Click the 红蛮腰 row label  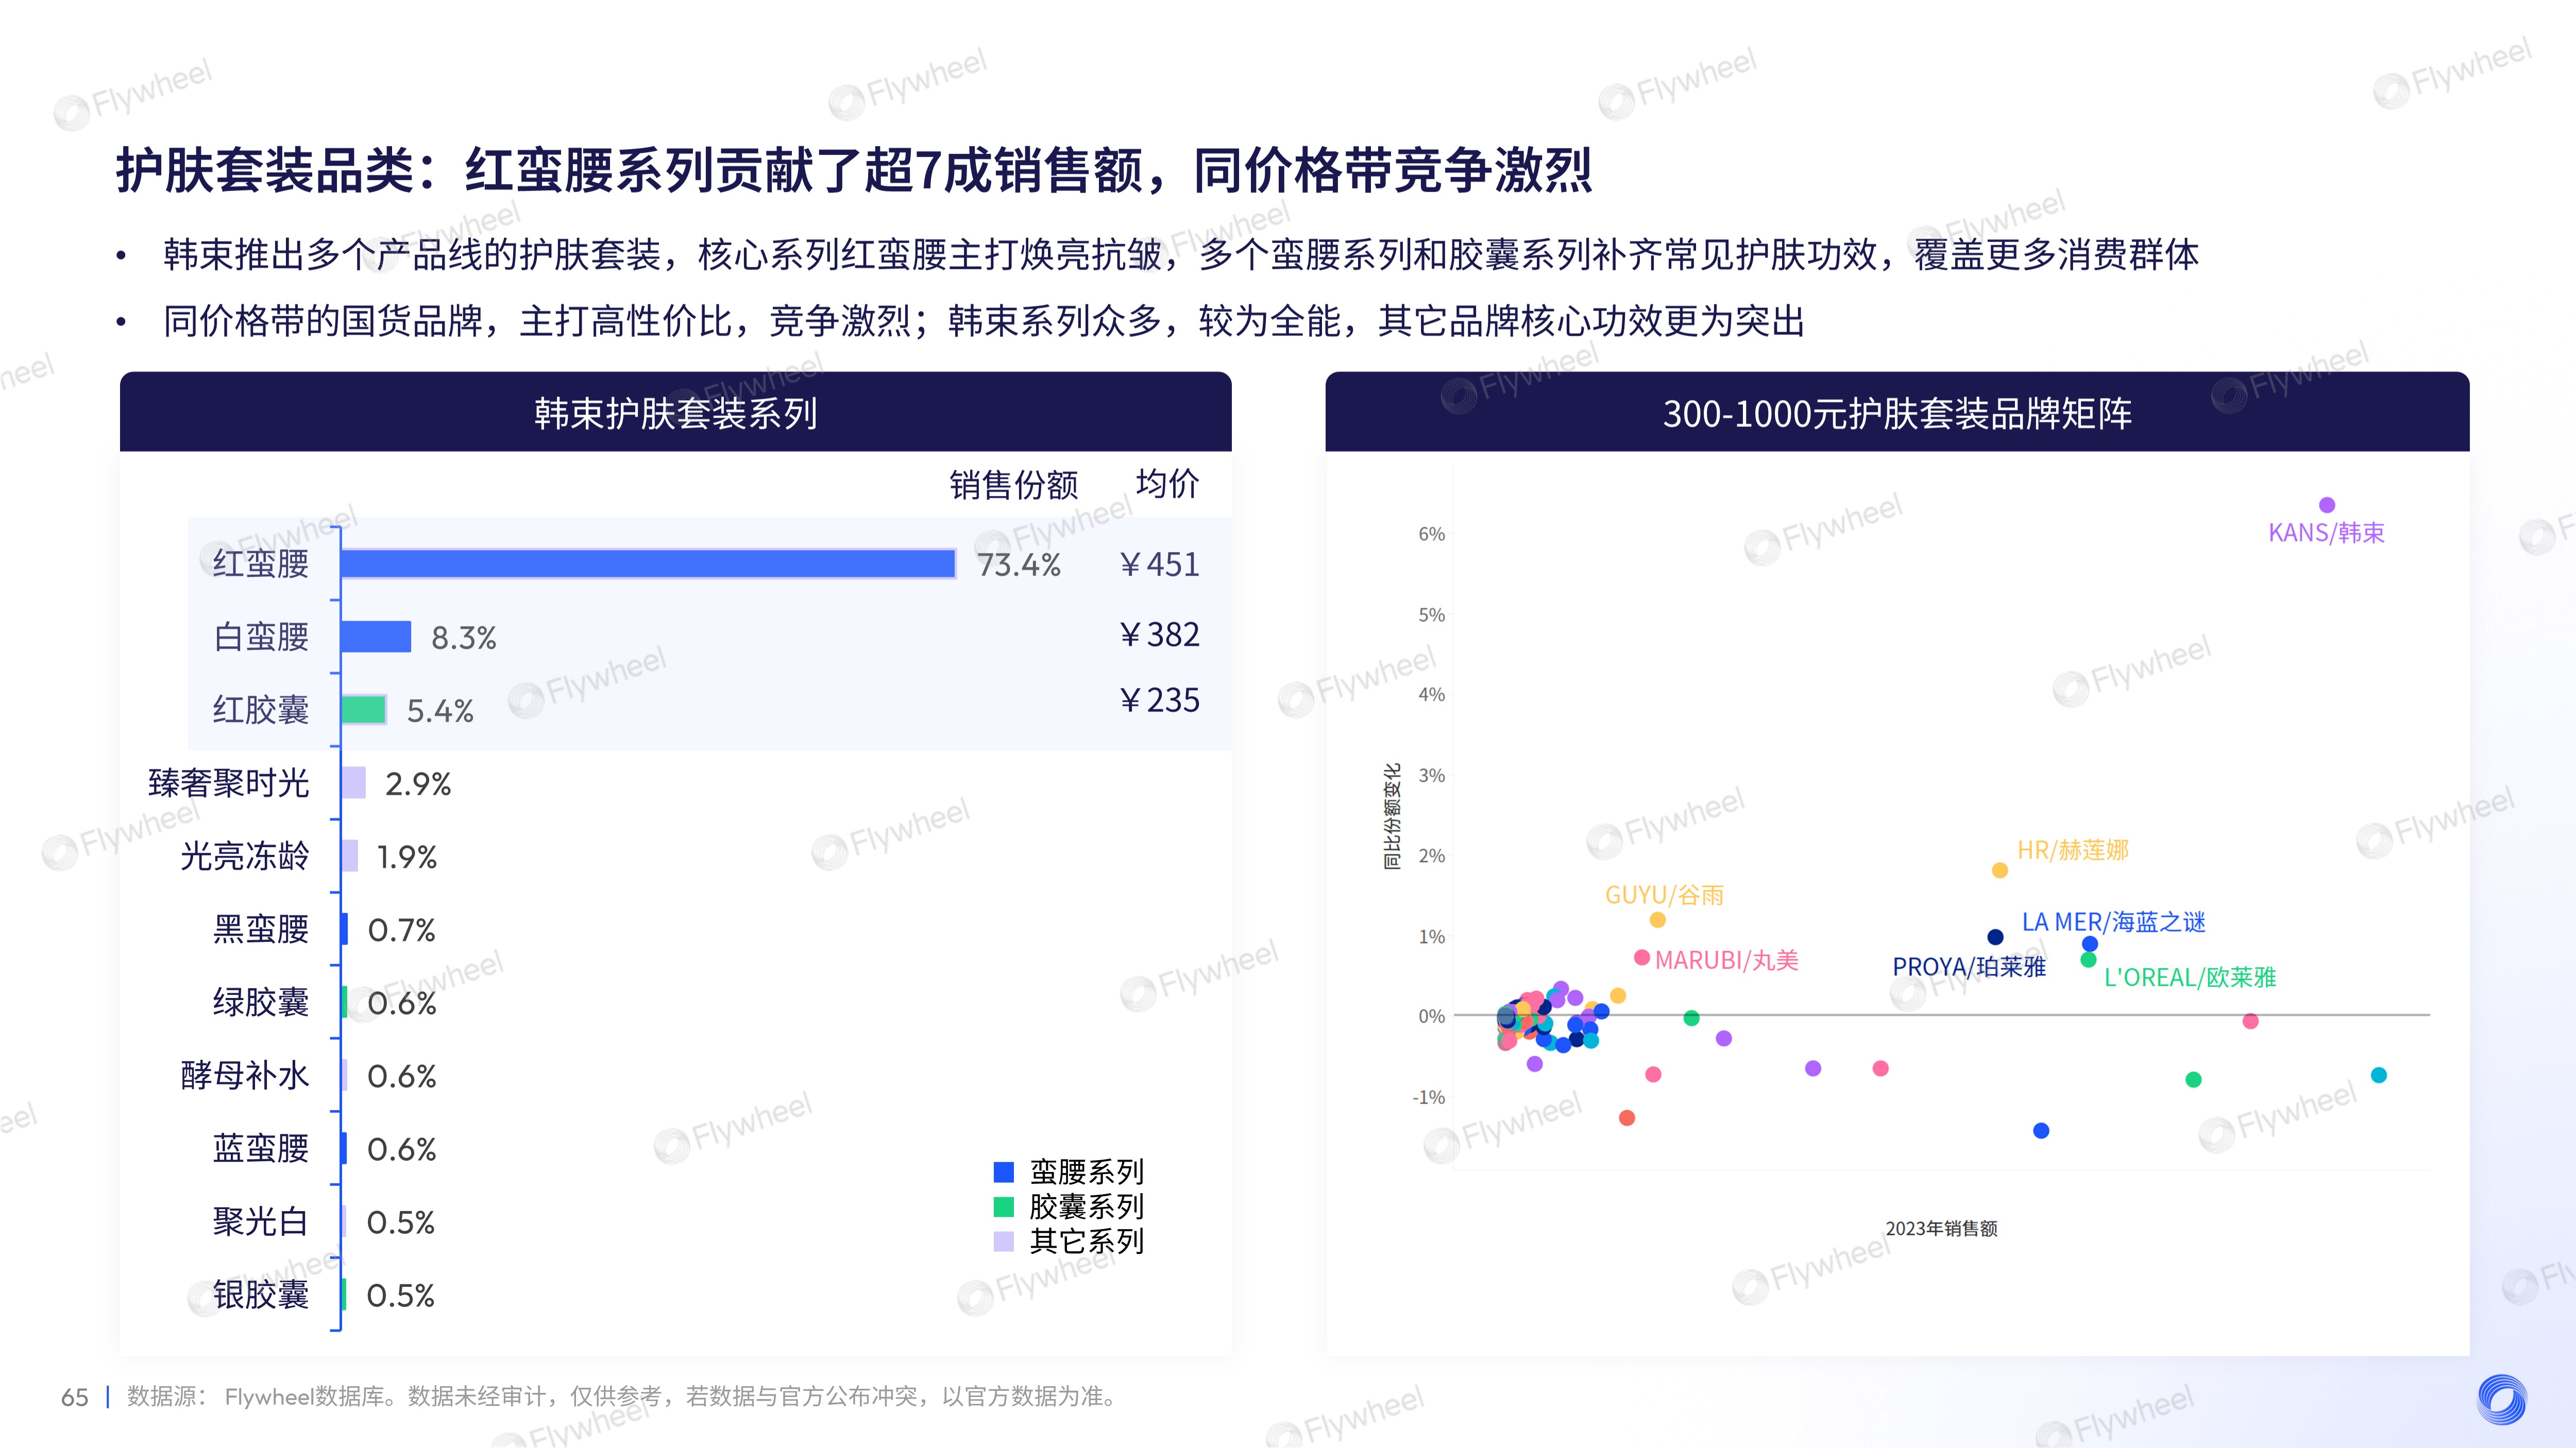[x=261, y=564]
